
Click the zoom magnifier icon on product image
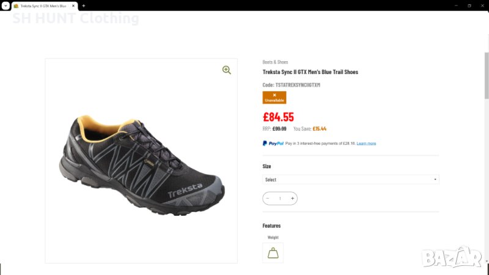(227, 70)
